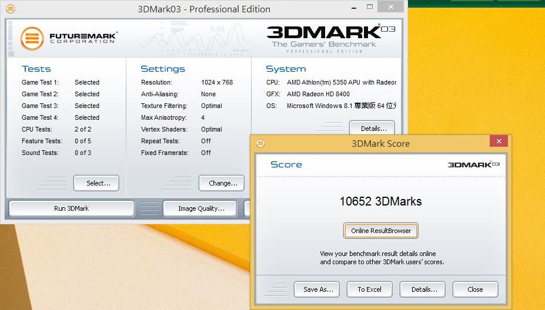
Task: Launch the Online ResultBrowser
Action: click(x=381, y=231)
